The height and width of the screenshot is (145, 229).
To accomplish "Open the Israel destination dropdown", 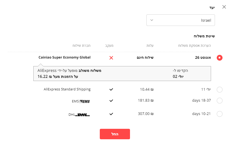I will (181, 20).
